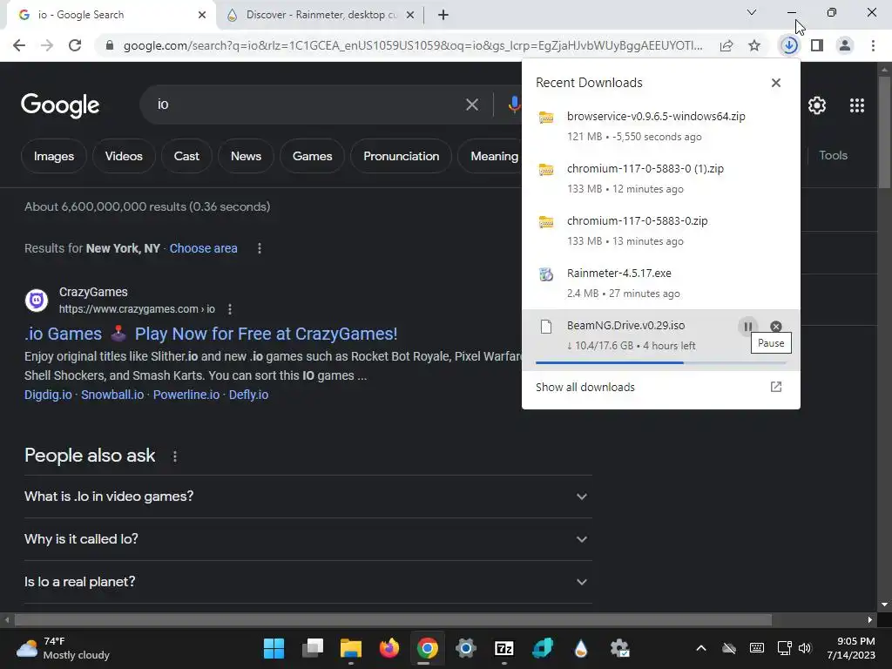Click Chrome downloads toolbar icon
Viewport: 892px width, 669px height.
pos(789,45)
